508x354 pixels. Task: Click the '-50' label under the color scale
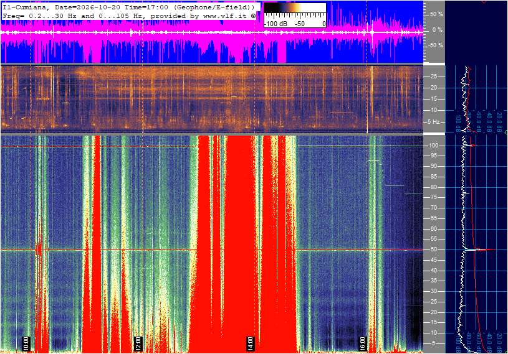click(300, 24)
